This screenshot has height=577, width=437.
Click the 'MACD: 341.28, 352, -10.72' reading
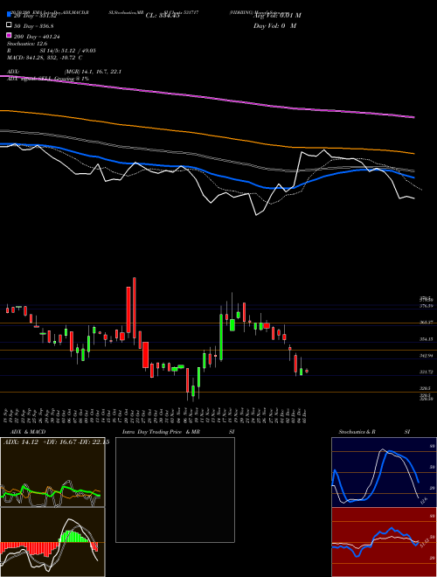[x=42, y=58]
